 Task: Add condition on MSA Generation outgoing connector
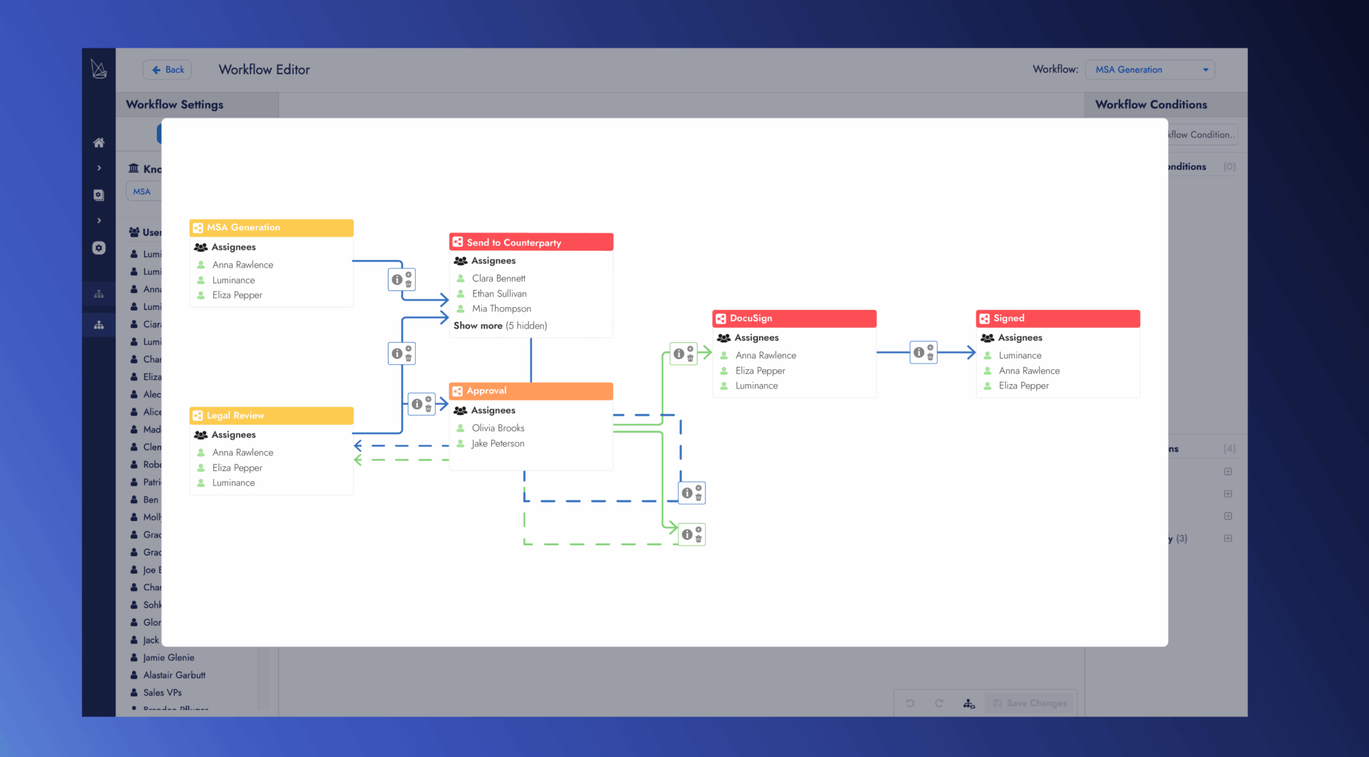pyautogui.click(x=409, y=274)
